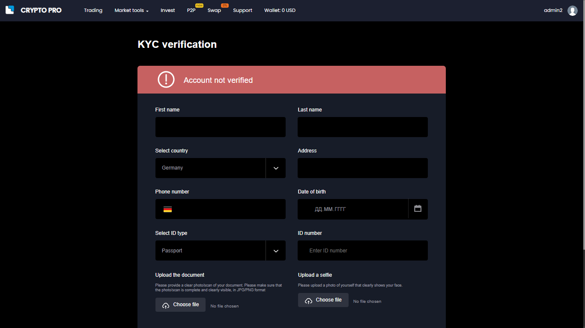Image resolution: width=585 pixels, height=328 pixels.
Task: Click the Wallet: 0 USD balance
Action: [x=280, y=11]
